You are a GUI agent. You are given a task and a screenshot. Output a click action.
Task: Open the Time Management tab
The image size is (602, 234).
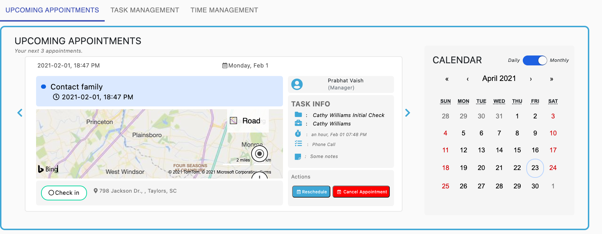click(224, 10)
